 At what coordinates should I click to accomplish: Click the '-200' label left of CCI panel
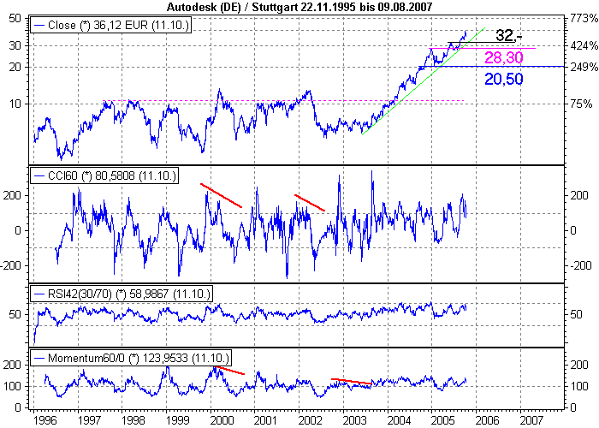[x=12, y=265]
